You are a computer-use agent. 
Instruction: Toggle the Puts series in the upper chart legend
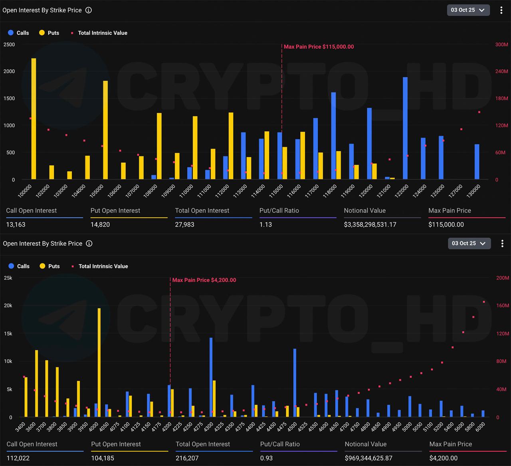point(49,33)
